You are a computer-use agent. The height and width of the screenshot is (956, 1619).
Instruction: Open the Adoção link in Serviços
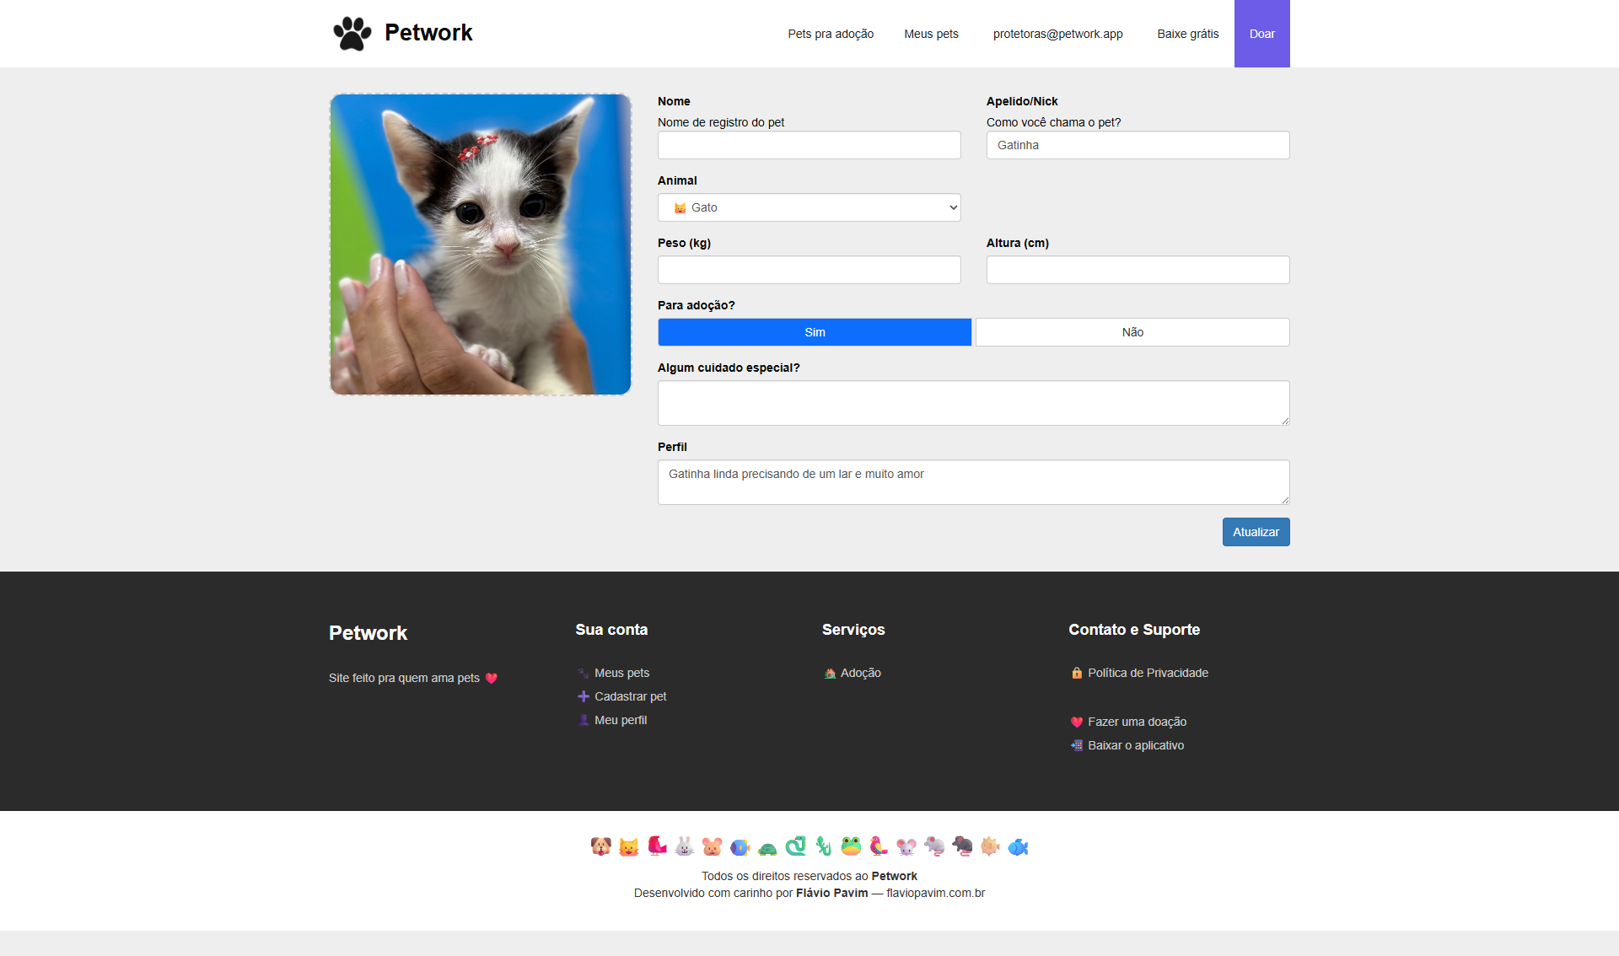coord(860,673)
